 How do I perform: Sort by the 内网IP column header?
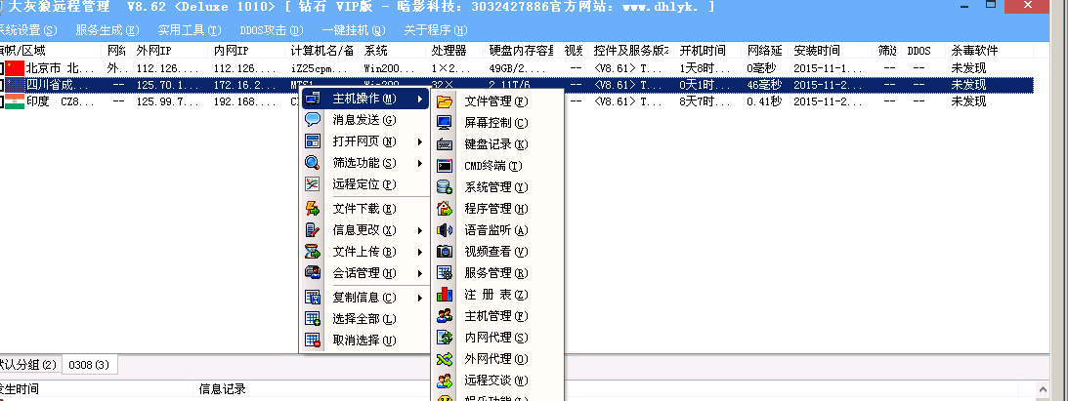(247, 51)
